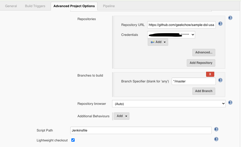Image resolution: width=241 pixels, height=147 pixels.
Task: Click help icon next to Branch Specifier
Action: [220, 80]
